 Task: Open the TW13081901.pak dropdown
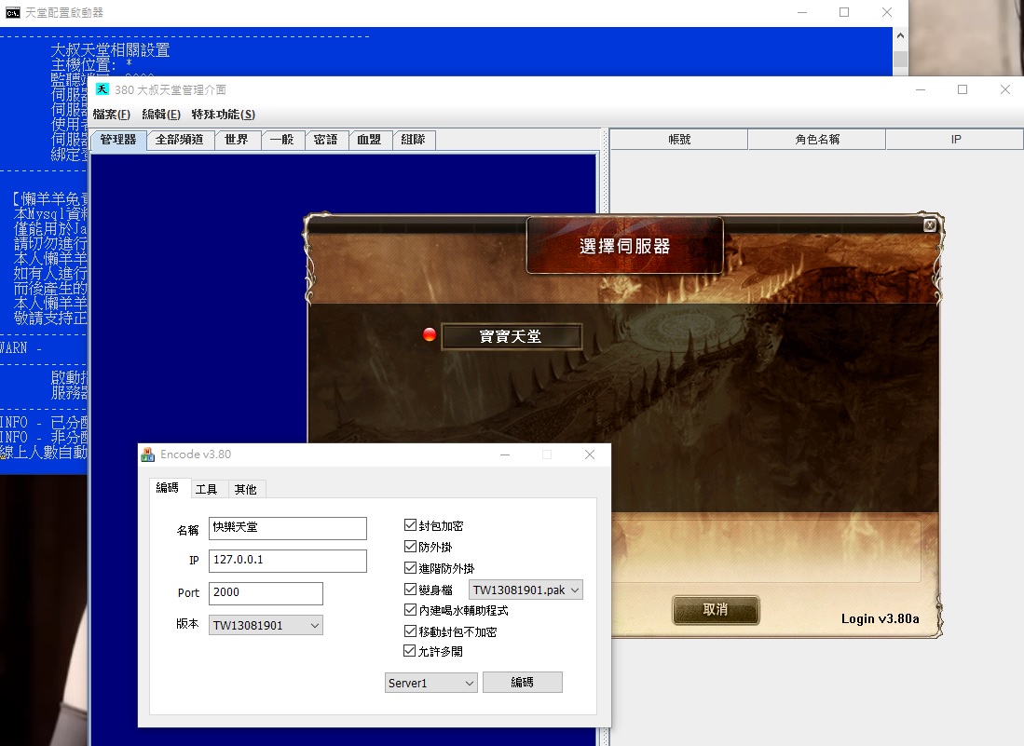pos(526,590)
